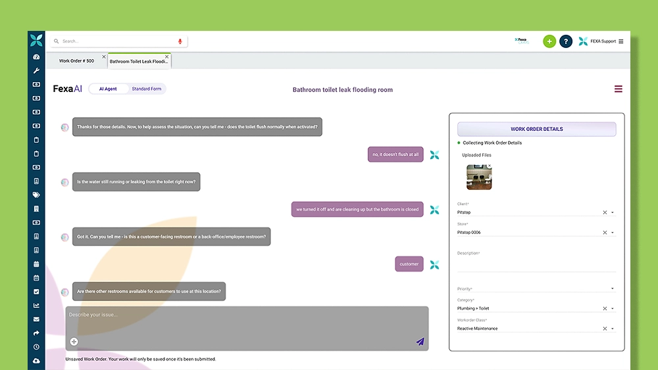The image size is (658, 370).
Task: Click the Describe your issue text box
Action: coord(247,328)
